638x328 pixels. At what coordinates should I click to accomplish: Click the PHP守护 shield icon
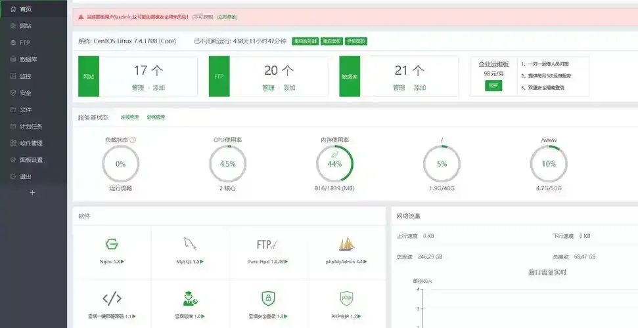click(x=346, y=298)
